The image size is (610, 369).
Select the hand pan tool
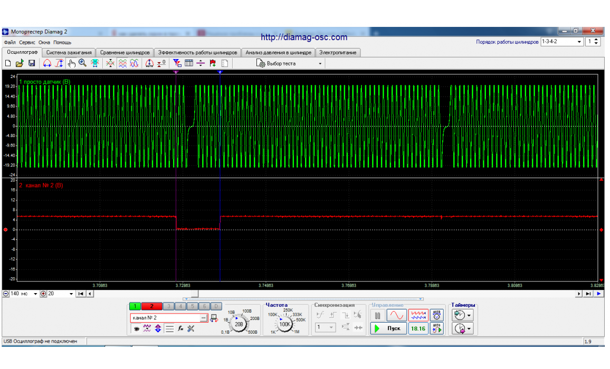coord(71,63)
